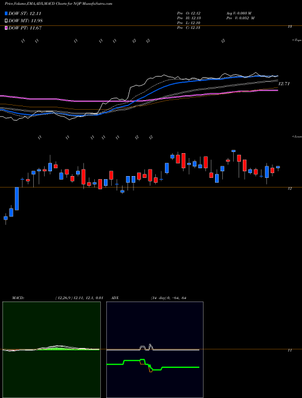Click the ADX values '(14 day) 0, +64, -64'
This screenshot has width=302, height=398.
tap(169, 298)
